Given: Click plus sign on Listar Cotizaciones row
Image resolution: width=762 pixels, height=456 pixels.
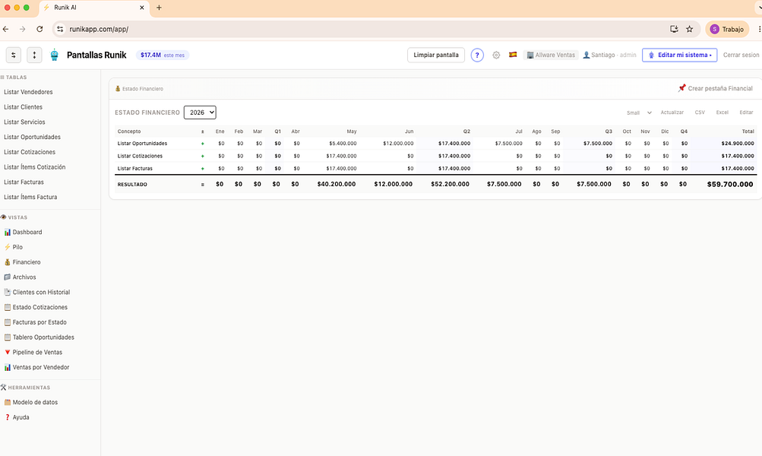Looking at the screenshot, I should coord(203,156).
